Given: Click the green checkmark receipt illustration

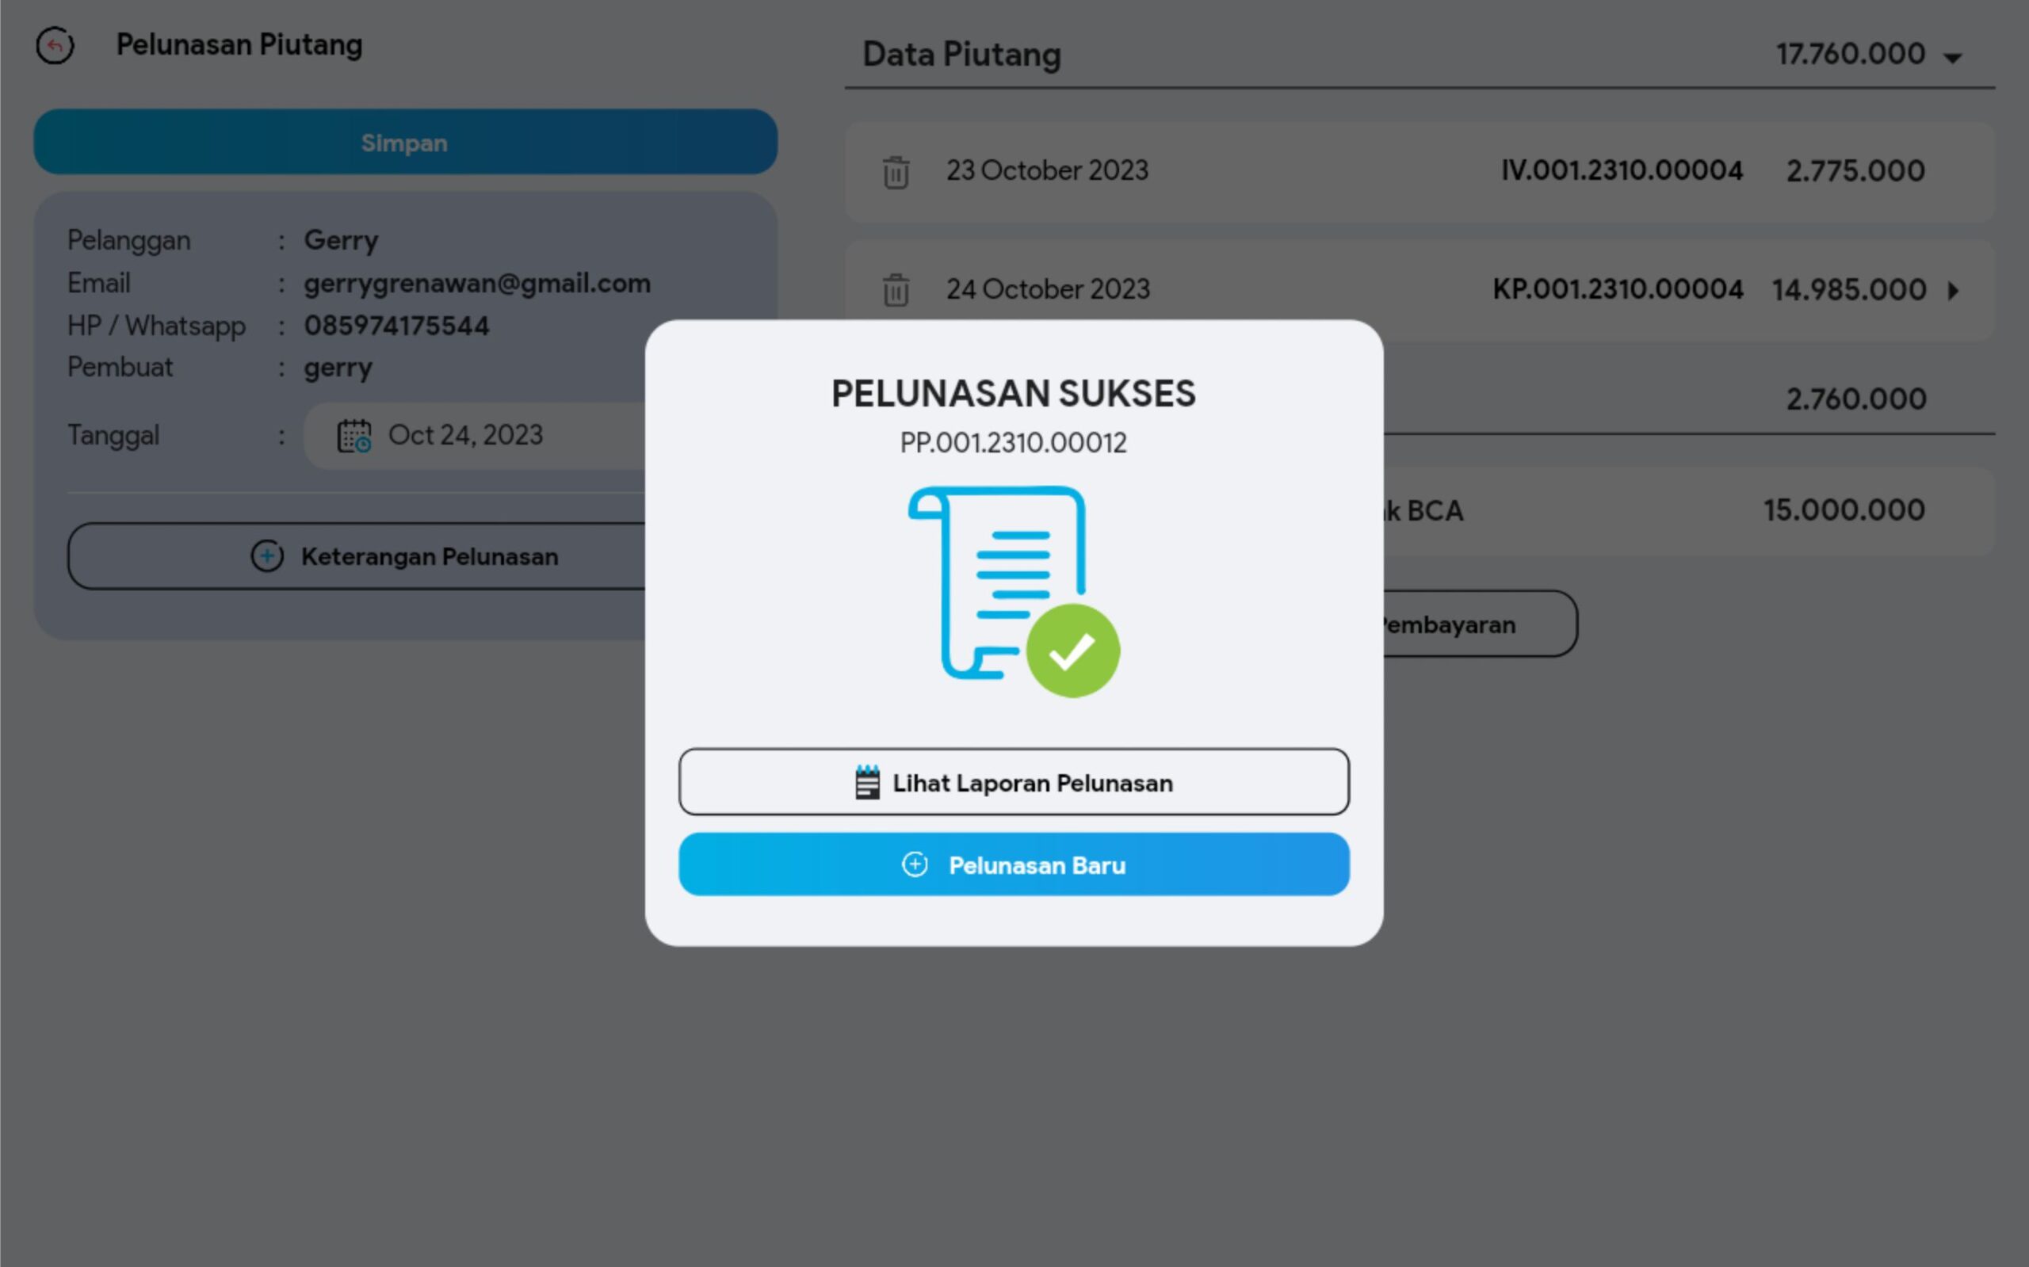Looking at the screenshot, I should (x=1013, y=591).
